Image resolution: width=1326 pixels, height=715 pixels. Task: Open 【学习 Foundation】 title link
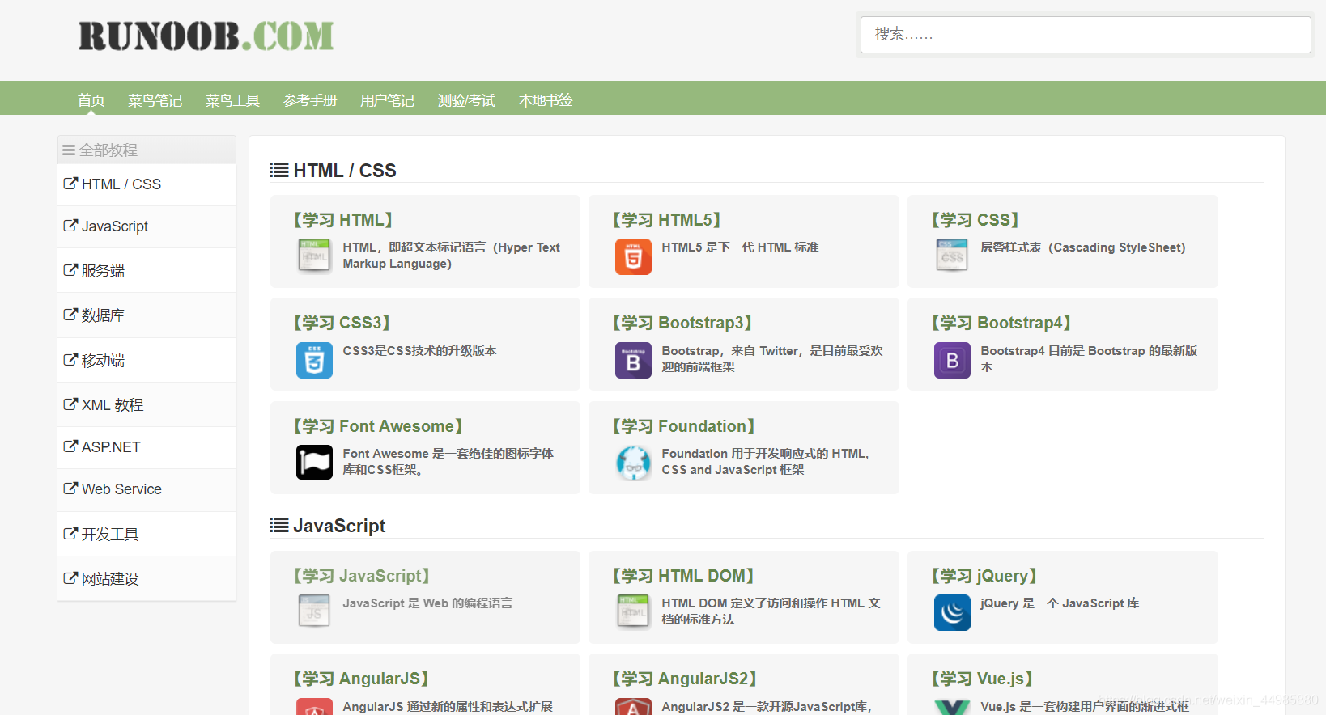pos(684,426)
